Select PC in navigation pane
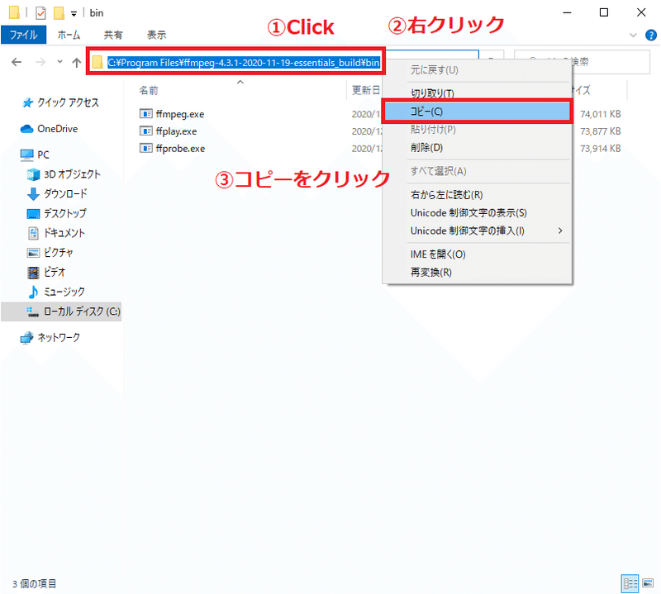Screen dimensions: 661x594 (43, 154)
